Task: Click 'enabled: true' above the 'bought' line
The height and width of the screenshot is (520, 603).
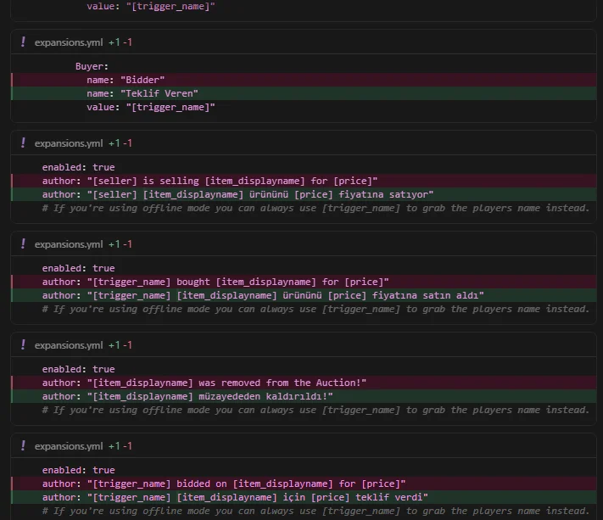Action: coord(79,268)
